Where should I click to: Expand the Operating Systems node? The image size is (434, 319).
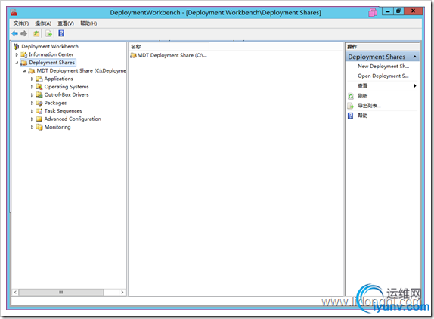click(32, 87)
